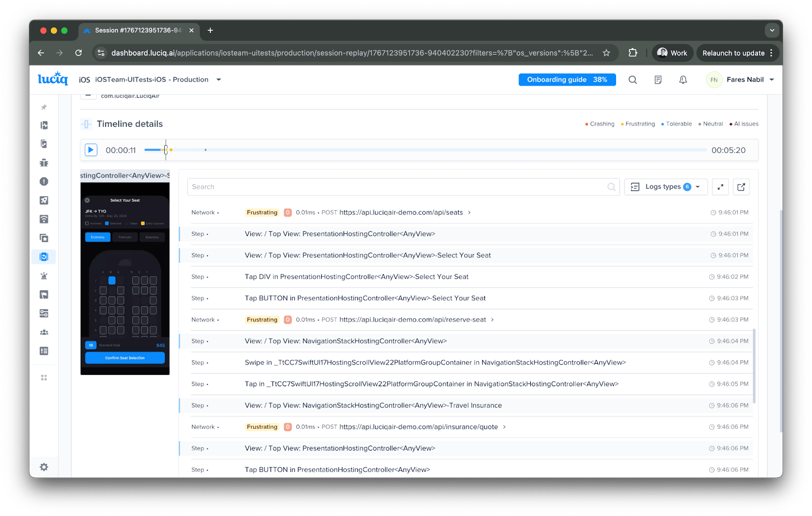
Task: Click the timeline playhead handle
Action: [166, 150]
